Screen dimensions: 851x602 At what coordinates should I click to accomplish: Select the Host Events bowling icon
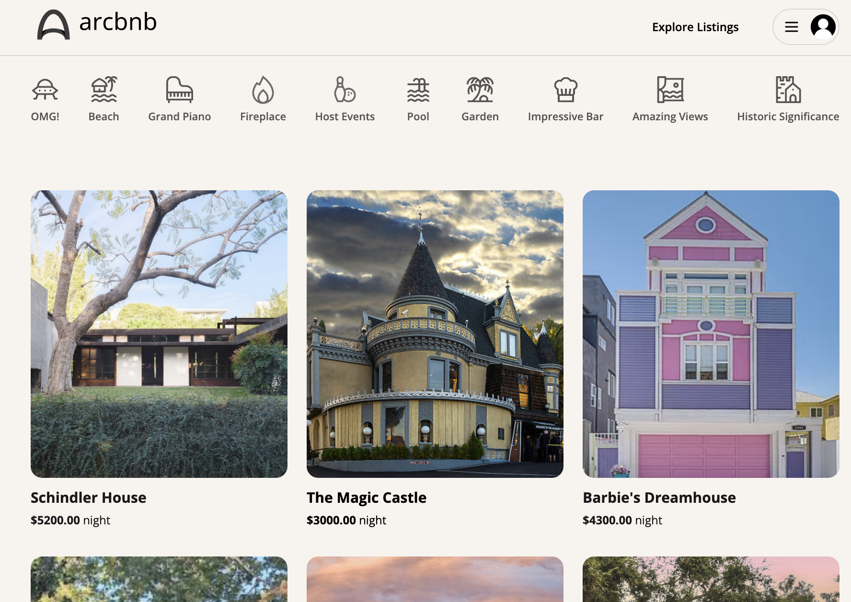(345, 90)
